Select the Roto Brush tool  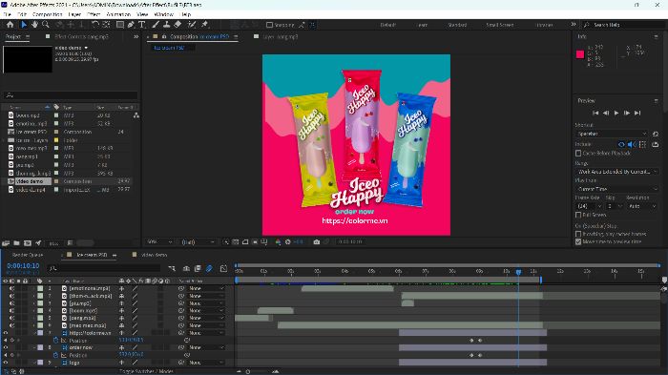(x=192, y=25)
